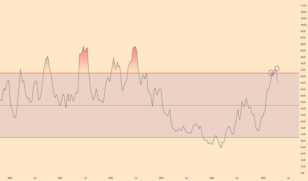
Task: Click the 2025 label on time axis
Action: [x=263, y=178]
